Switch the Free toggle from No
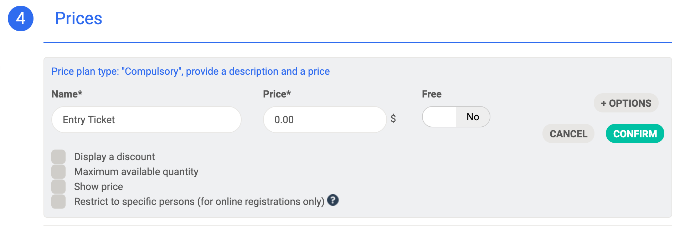 (456, 117)
